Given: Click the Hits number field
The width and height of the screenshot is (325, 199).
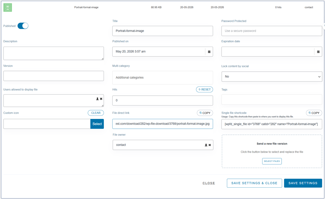Looking at the screenshot, I should click(162, 101).
